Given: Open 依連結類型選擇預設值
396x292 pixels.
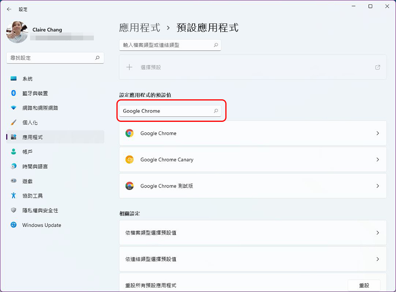Looking at the screenshot, I should coord(253,259).
